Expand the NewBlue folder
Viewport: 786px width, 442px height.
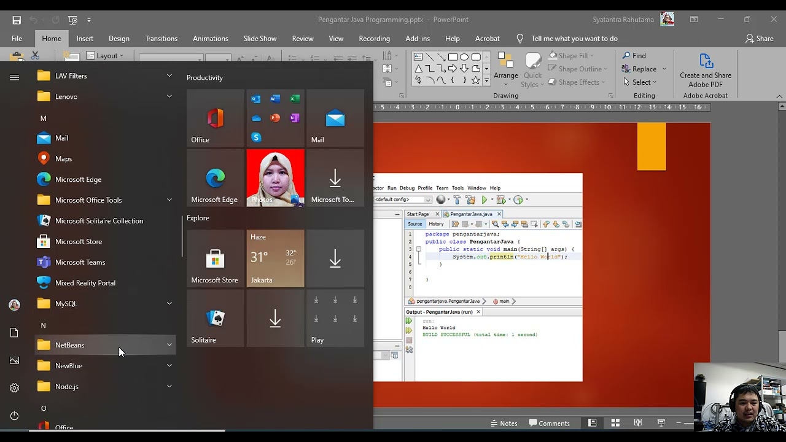tap(169, 366)
